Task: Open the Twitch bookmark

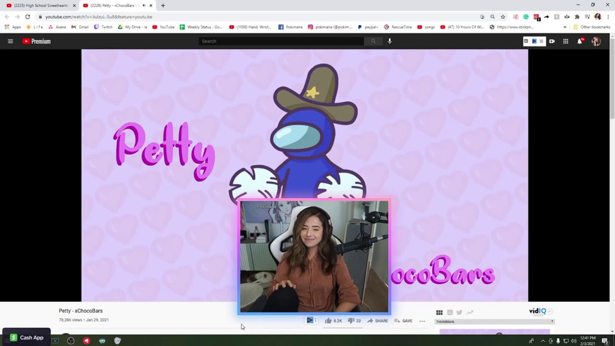Action: pos(103,27)
